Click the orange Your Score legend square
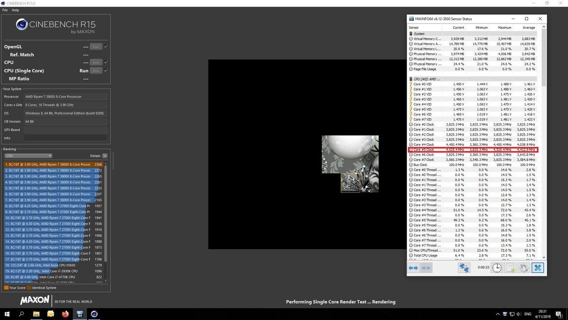568x320 pixels. 6,288
